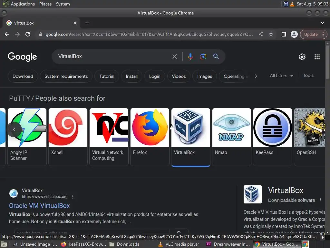Switch to Videos results
Image resolution: width=330 pixels, height=248 pixels.
click(179, 76)
